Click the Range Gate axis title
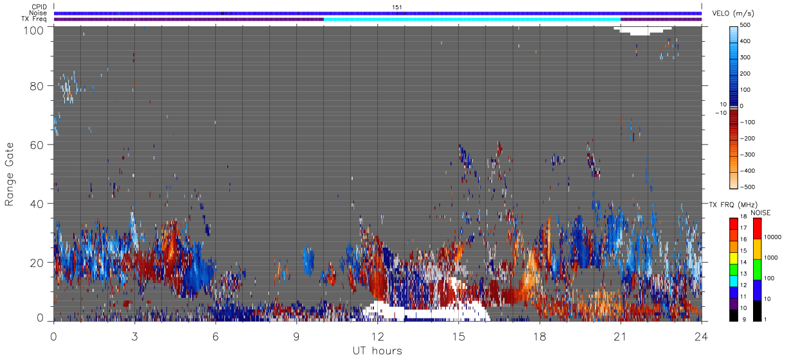The width and height of the screenshot is (789, 364). pyautogui.click(x=10, y=175)
